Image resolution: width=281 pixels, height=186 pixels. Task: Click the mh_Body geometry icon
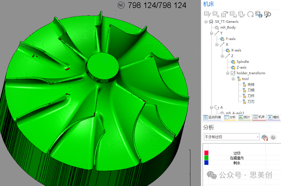217,27
